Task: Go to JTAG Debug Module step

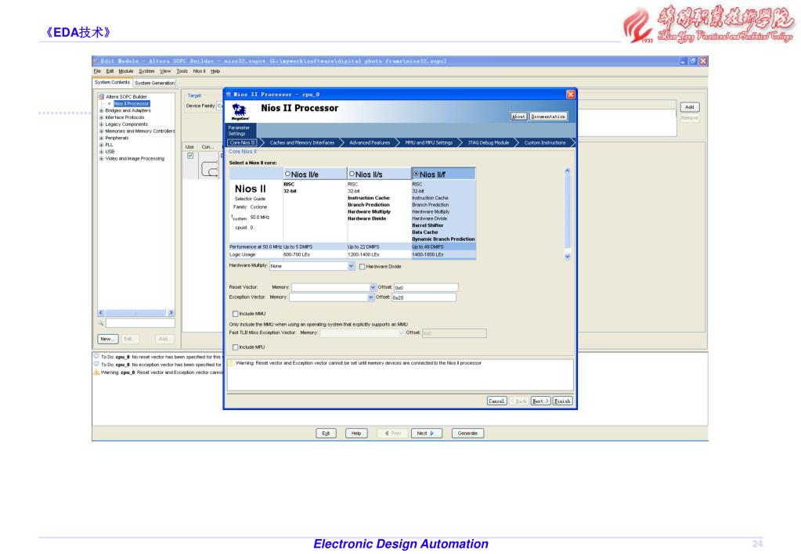Action: coord(489,143)
